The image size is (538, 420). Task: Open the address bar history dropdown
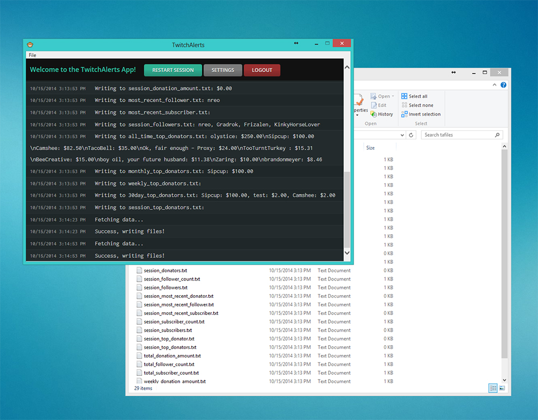click(x=402, y=135)
